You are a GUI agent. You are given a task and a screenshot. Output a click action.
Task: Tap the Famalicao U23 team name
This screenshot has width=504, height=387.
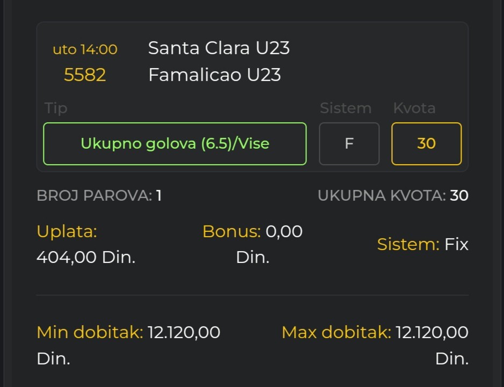coord(214,75)
